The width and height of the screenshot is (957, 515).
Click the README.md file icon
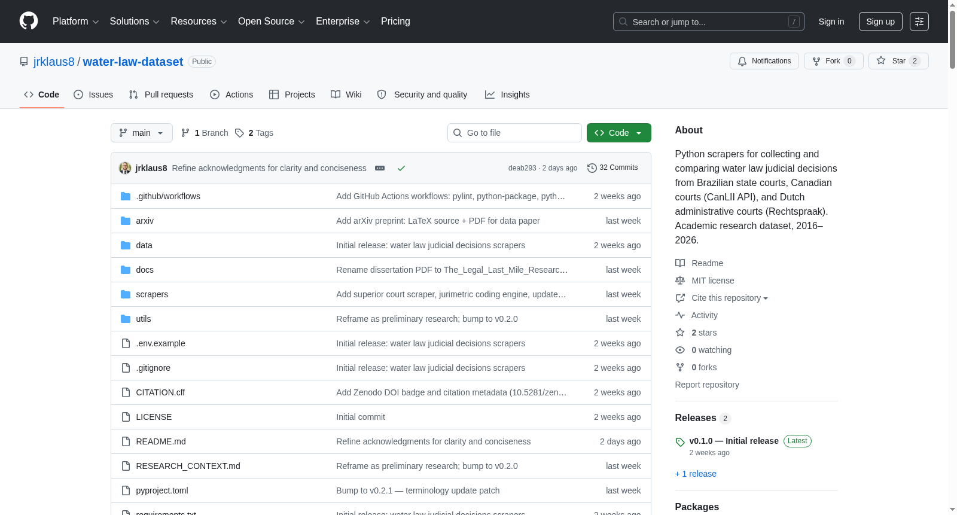pos(126,441)
